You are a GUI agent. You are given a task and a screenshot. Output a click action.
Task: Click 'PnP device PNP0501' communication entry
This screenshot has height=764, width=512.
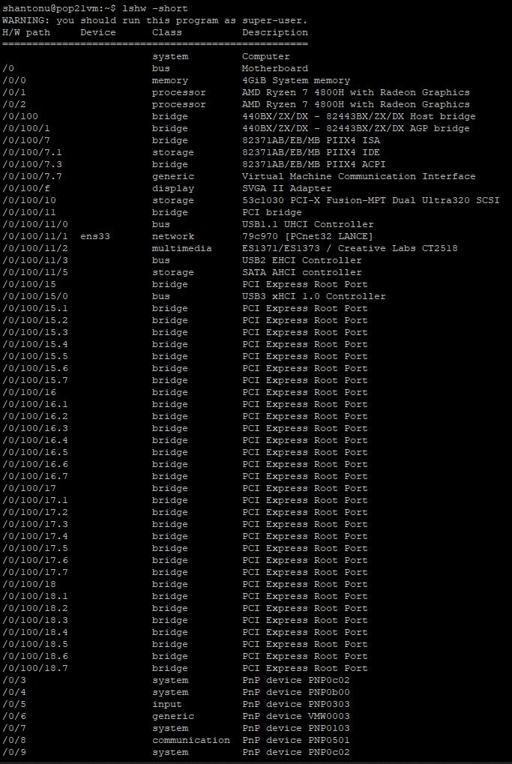point(296,740)
